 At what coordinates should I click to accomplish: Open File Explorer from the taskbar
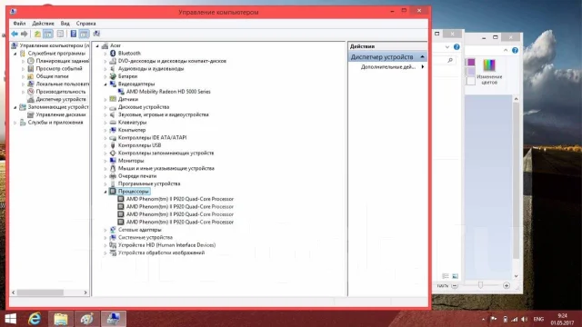click(61, 319)
